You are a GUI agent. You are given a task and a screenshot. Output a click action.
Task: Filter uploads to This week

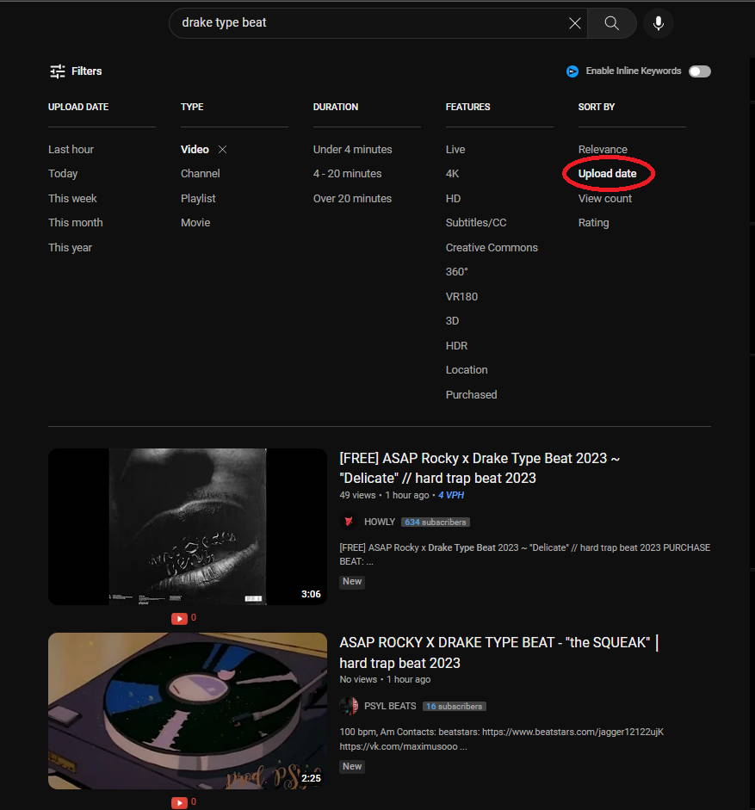tap(72, 198)
